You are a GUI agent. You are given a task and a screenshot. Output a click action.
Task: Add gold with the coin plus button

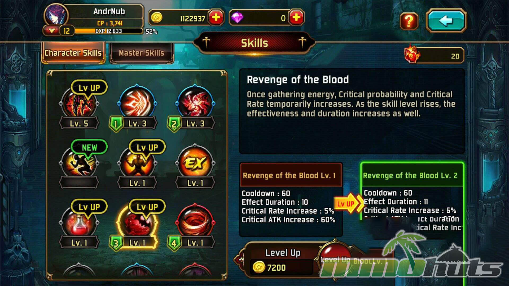(x=216, y=17)
